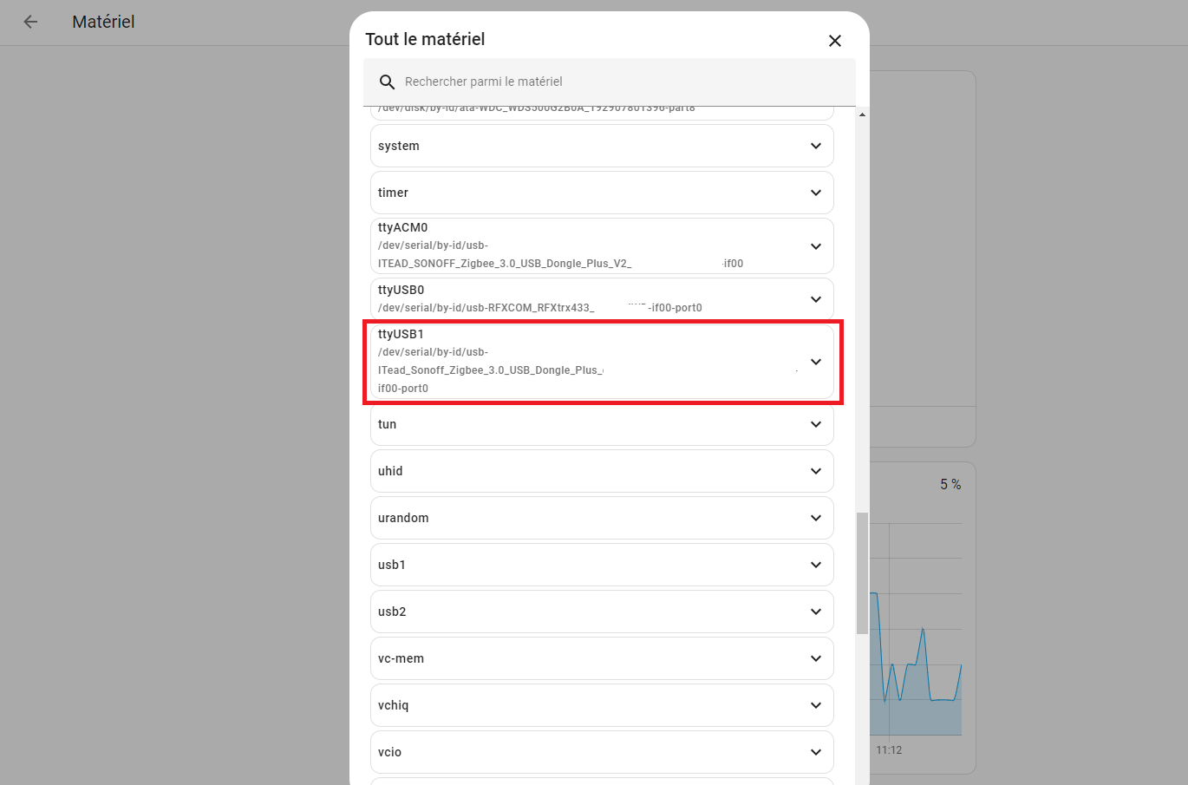Select the usb2 row label
Image resolution: width=1188 pixels, height=785 pixels.
coord(392,612)
